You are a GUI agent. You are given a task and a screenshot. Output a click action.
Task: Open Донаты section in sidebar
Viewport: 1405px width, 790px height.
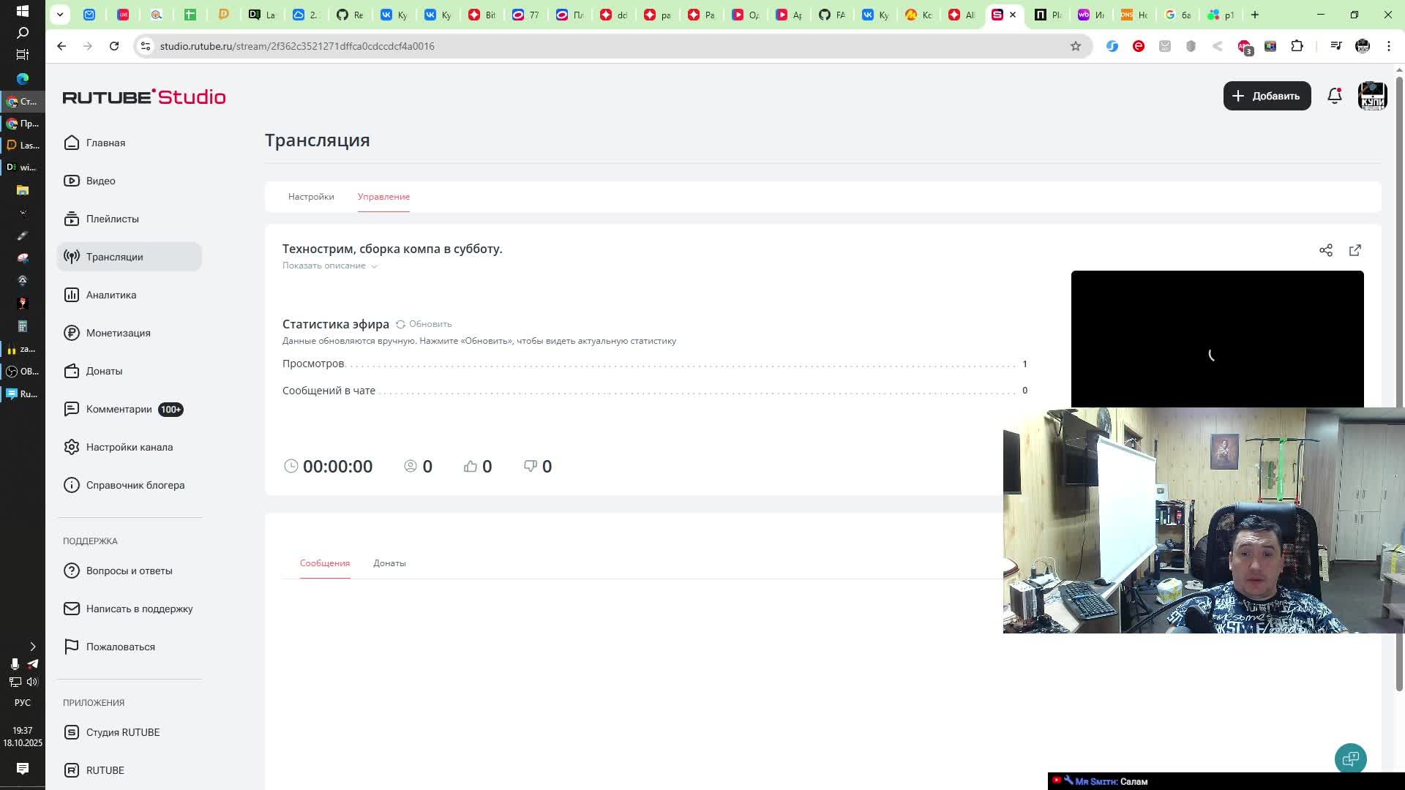tap(104, 371)
